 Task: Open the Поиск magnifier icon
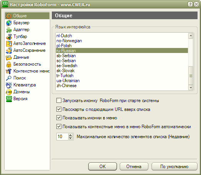tap(9, 78)
